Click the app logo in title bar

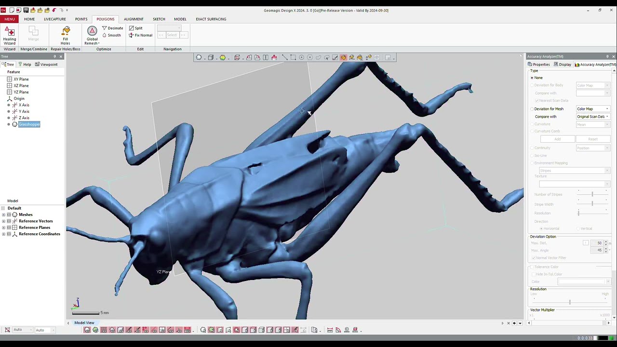tap(3, 10)
